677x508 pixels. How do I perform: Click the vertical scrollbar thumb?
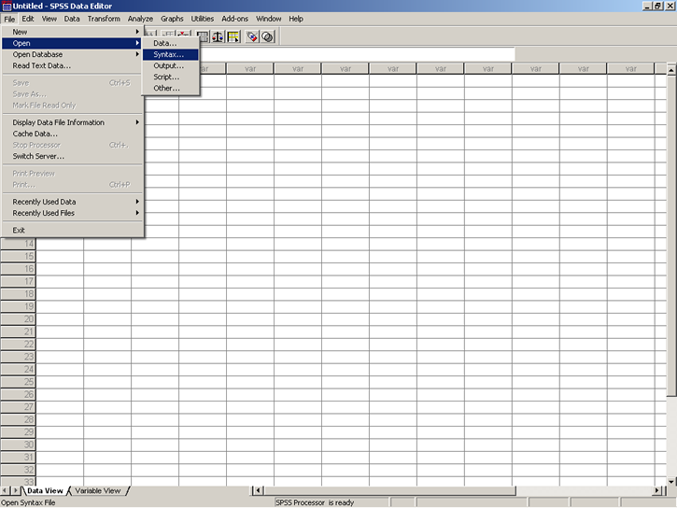tap(671, 236)
